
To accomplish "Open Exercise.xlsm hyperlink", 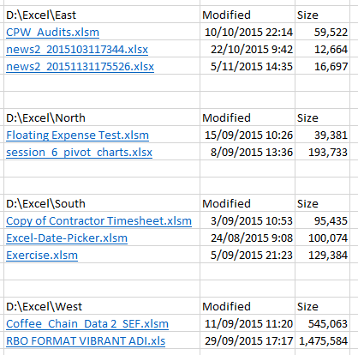I will click(42, 256).
